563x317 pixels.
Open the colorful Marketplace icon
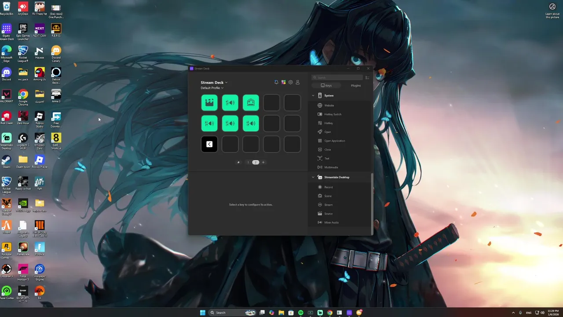point(283,82)
